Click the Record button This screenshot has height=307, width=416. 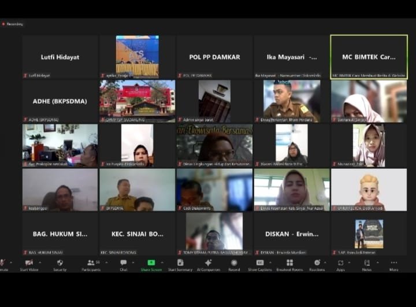[x=234, y=263]
